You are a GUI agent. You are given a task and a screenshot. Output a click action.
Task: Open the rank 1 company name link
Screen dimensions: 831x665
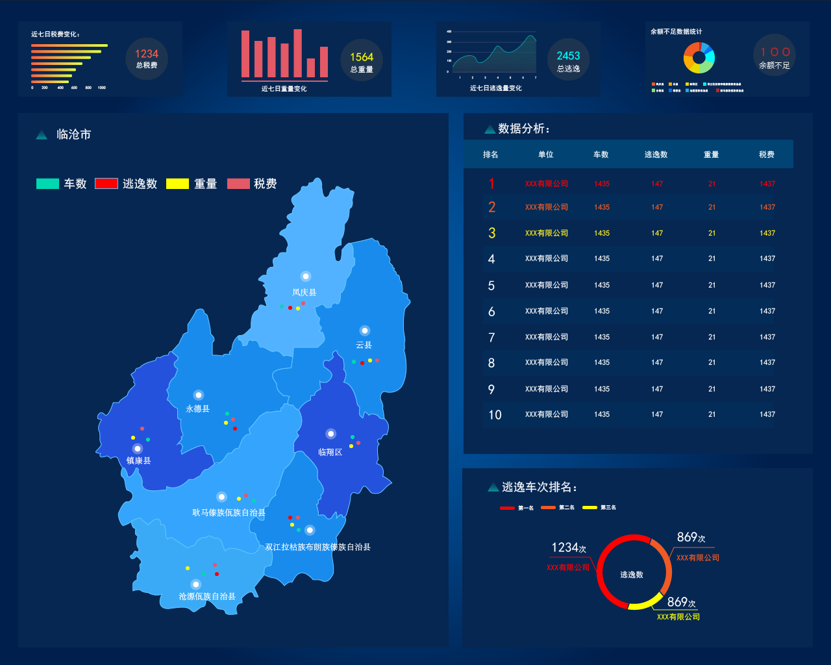point(547,184)
